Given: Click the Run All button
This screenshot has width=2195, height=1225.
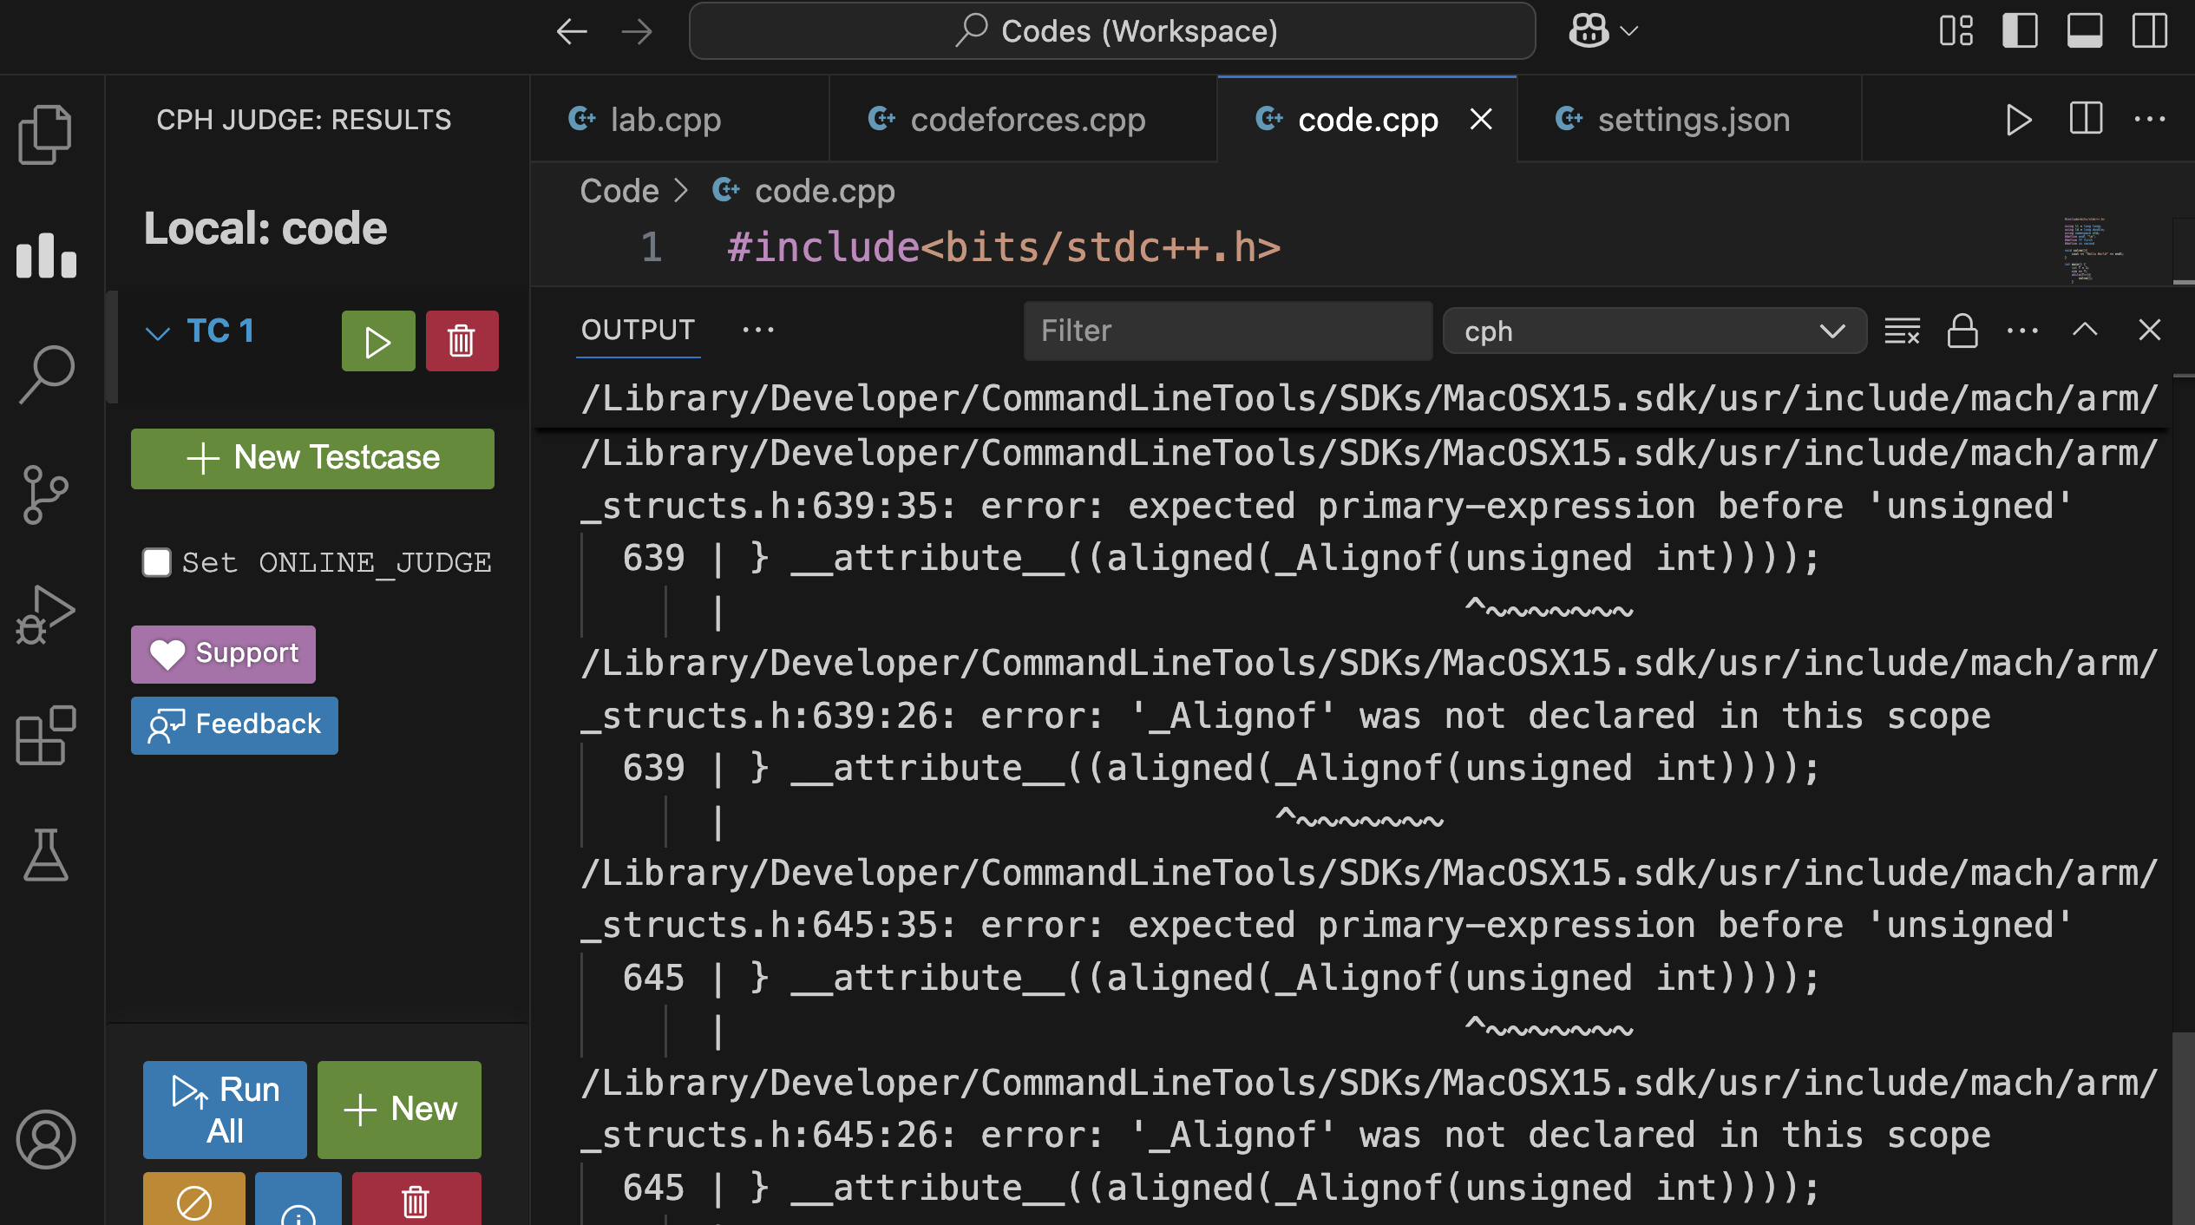Looking at the screenshot, I should click(x=225, y=1110).
